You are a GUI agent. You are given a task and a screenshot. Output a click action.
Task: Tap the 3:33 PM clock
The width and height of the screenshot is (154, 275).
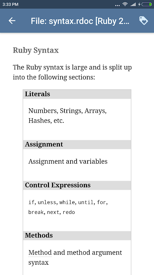pyautogui.click(x=10, y=4)
